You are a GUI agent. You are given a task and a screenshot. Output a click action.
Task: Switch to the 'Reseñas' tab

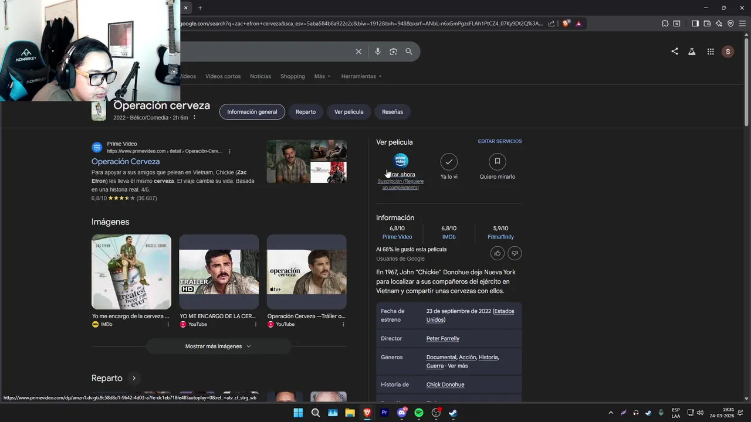point(393,112)
